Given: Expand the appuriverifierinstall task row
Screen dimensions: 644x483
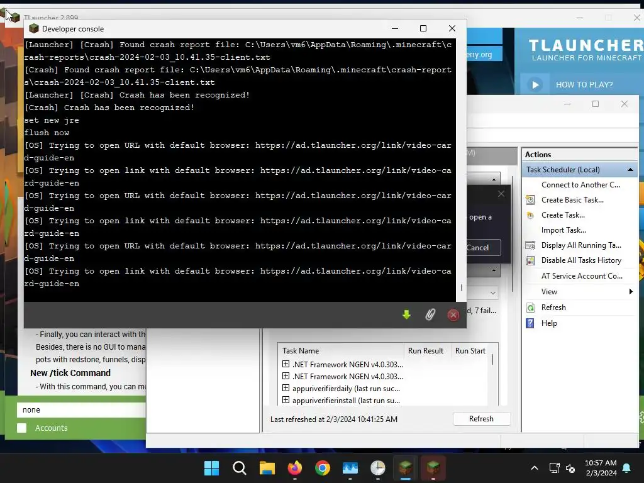Looking at the screenshot, I should coord(286,399).
